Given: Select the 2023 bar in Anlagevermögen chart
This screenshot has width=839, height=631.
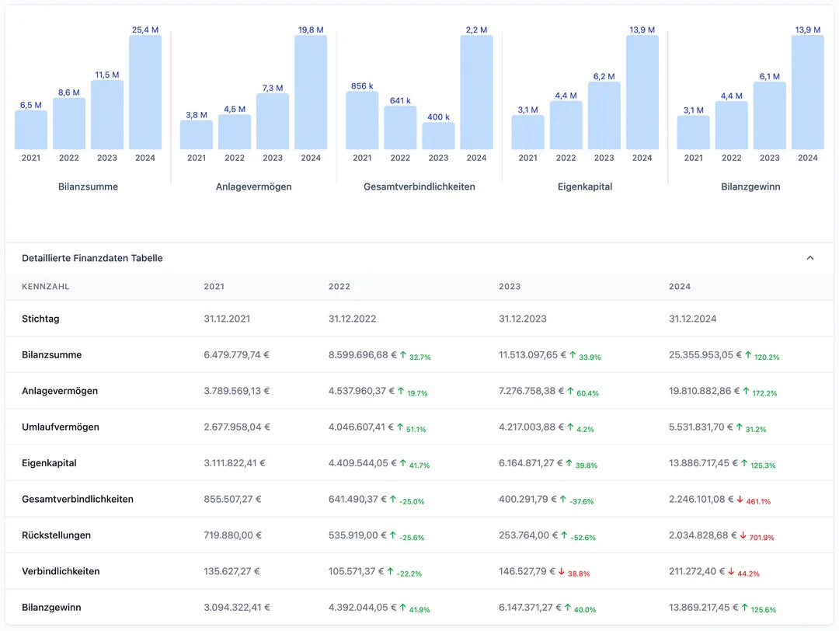Looking at the screenshot, I should 273,121.
